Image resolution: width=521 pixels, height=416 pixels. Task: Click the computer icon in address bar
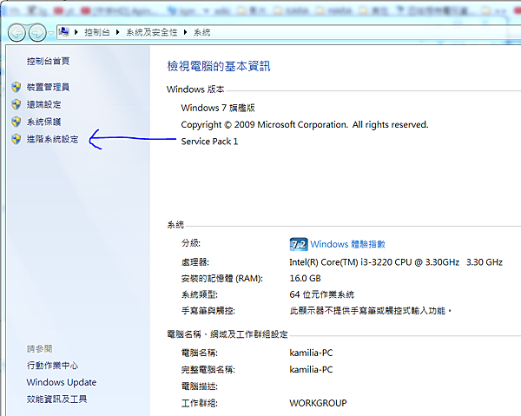63,32
